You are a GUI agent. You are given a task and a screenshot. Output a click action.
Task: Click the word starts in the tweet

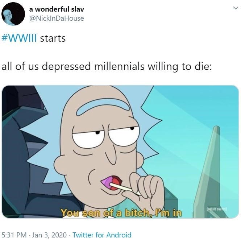click(x=53, y=38)
